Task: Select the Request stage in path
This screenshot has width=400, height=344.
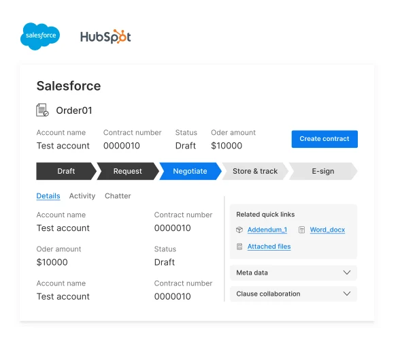Action: click(128, 171)
